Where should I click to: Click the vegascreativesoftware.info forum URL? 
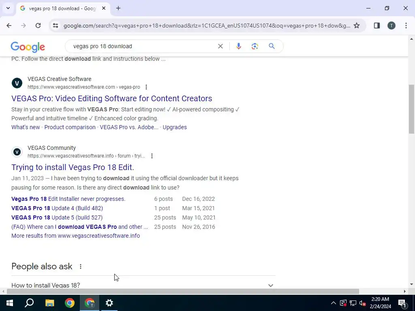(x=86, y=156)
